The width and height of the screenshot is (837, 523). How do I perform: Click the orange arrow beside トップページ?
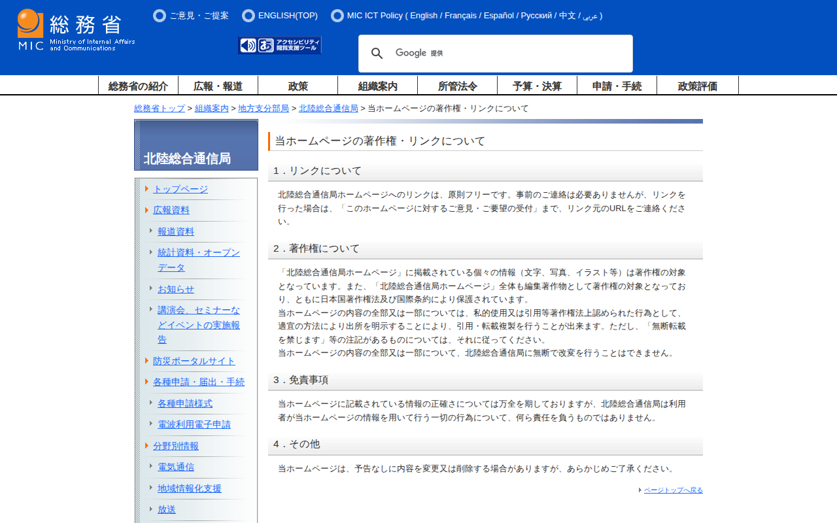(147, 189)
